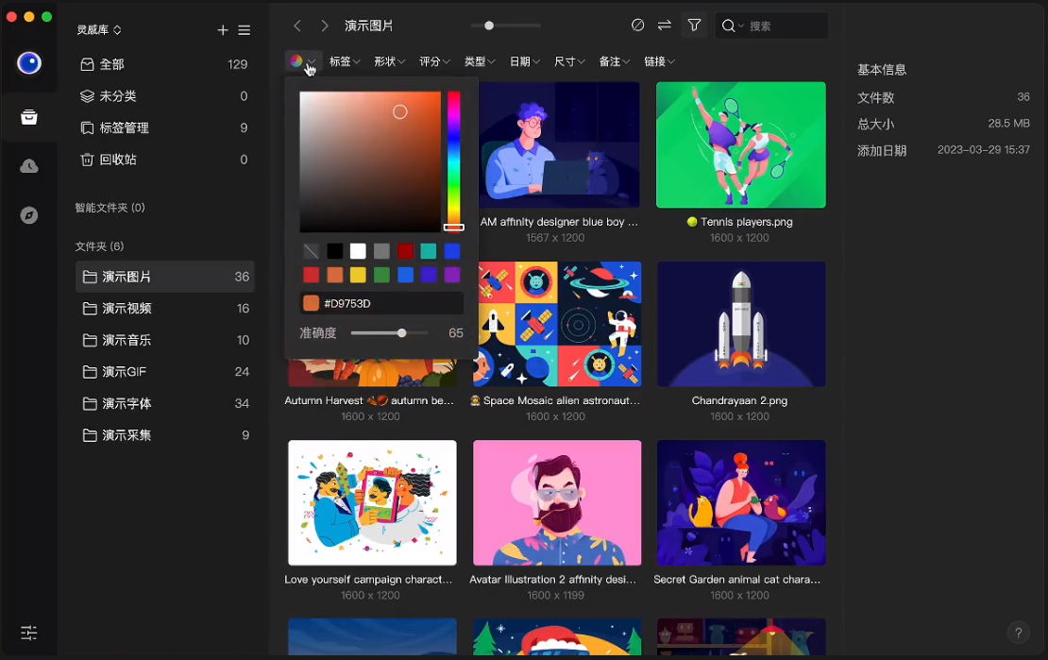Adjust the thumbnail size slider in top bar
Screen dimensions: 1048x660
click(x=505, y=25)
